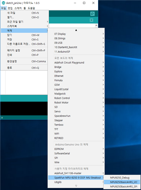The height and width of the screenshot is (190, 141).
Task: Click the down arrow at examples menu bottom
Action: point(76,186)
